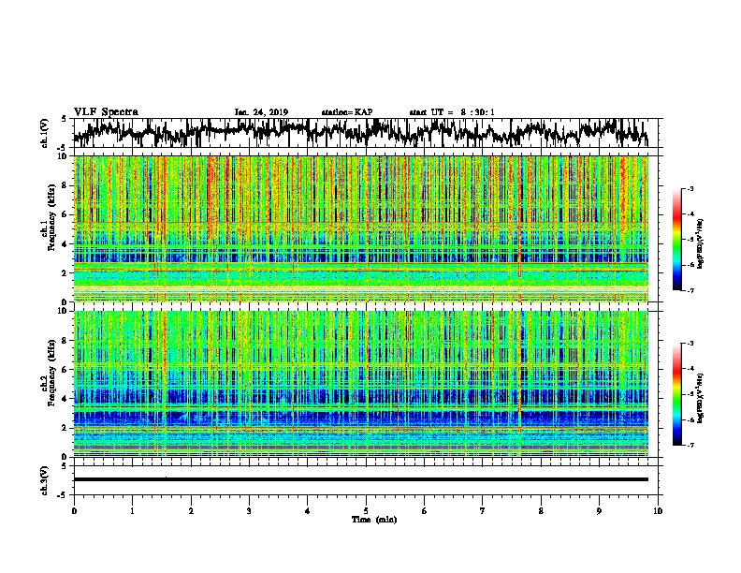Click the date "Jan. 24, 2019" in the header
This screenshot has width=741, height=573.
261,112
